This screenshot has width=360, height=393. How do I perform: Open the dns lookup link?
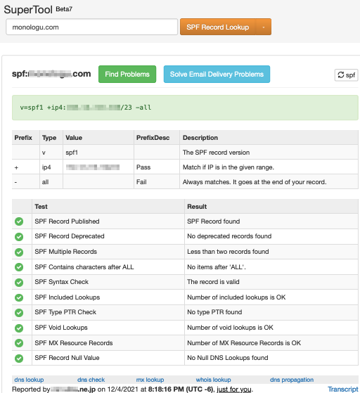(x=29, y=380)
